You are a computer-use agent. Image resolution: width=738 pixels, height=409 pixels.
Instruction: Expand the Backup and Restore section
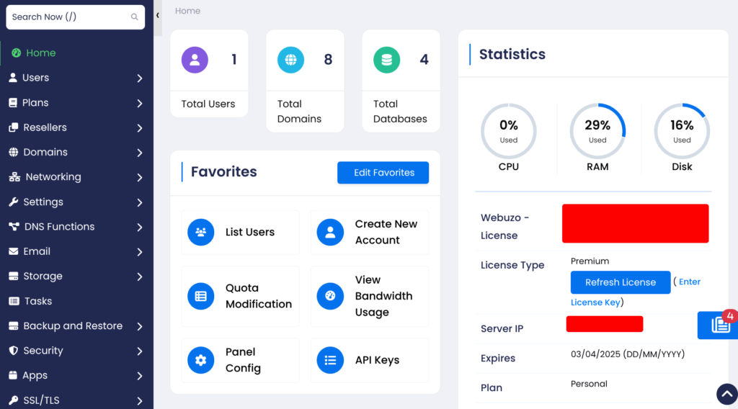140,326
